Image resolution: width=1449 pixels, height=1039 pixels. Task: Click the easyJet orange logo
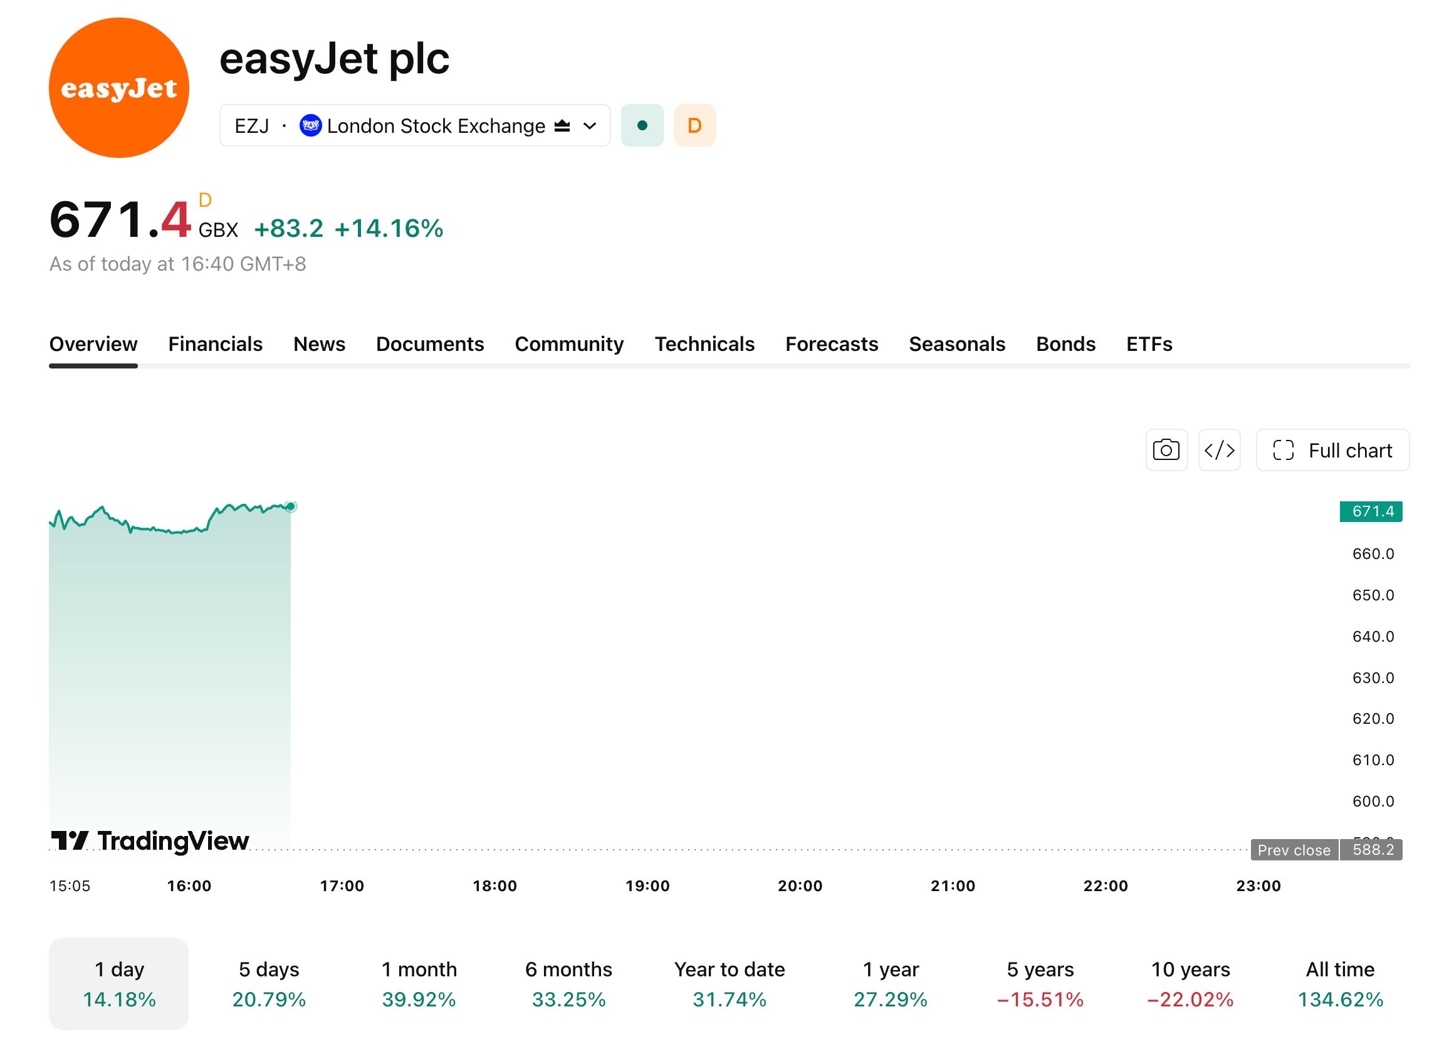[x=119, y=88]
